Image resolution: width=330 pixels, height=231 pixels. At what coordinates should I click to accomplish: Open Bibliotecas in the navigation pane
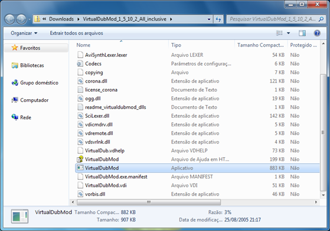pos(32,65)
